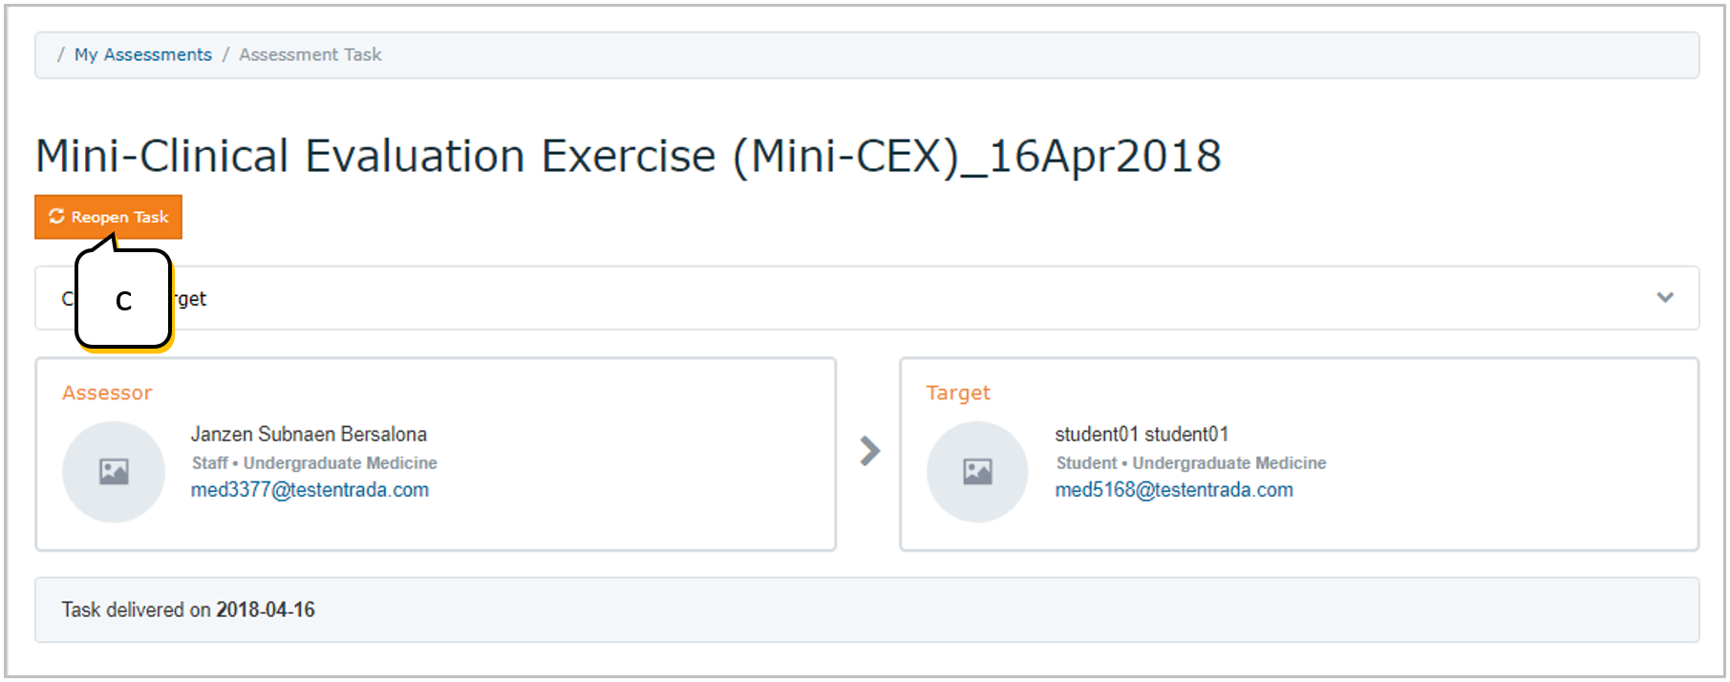Click the Student • Undergraduate Medicine label
The height and width of the screenshot is (682, 1730).
1191,463
